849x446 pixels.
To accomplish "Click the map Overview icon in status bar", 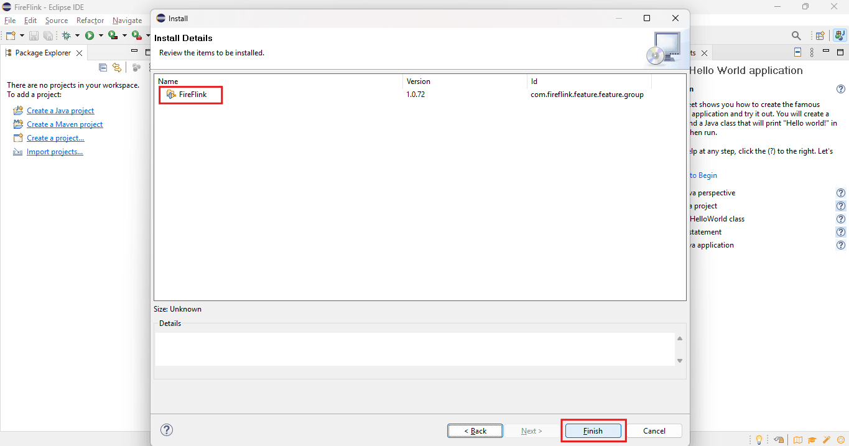I will [798, 440].
